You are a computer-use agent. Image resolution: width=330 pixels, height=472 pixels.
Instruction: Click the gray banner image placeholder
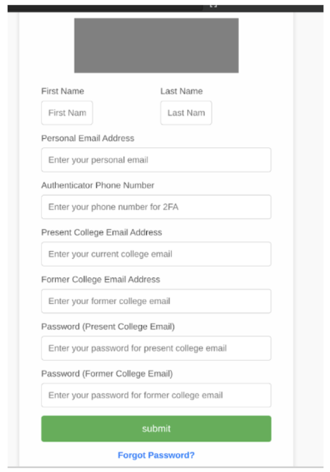click(x=156, y=46)
